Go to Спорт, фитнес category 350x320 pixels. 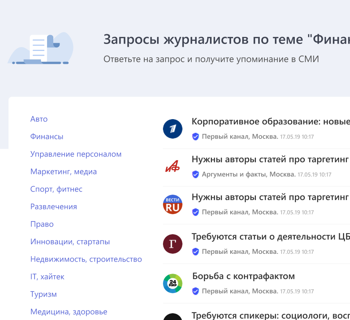point(56,189)
